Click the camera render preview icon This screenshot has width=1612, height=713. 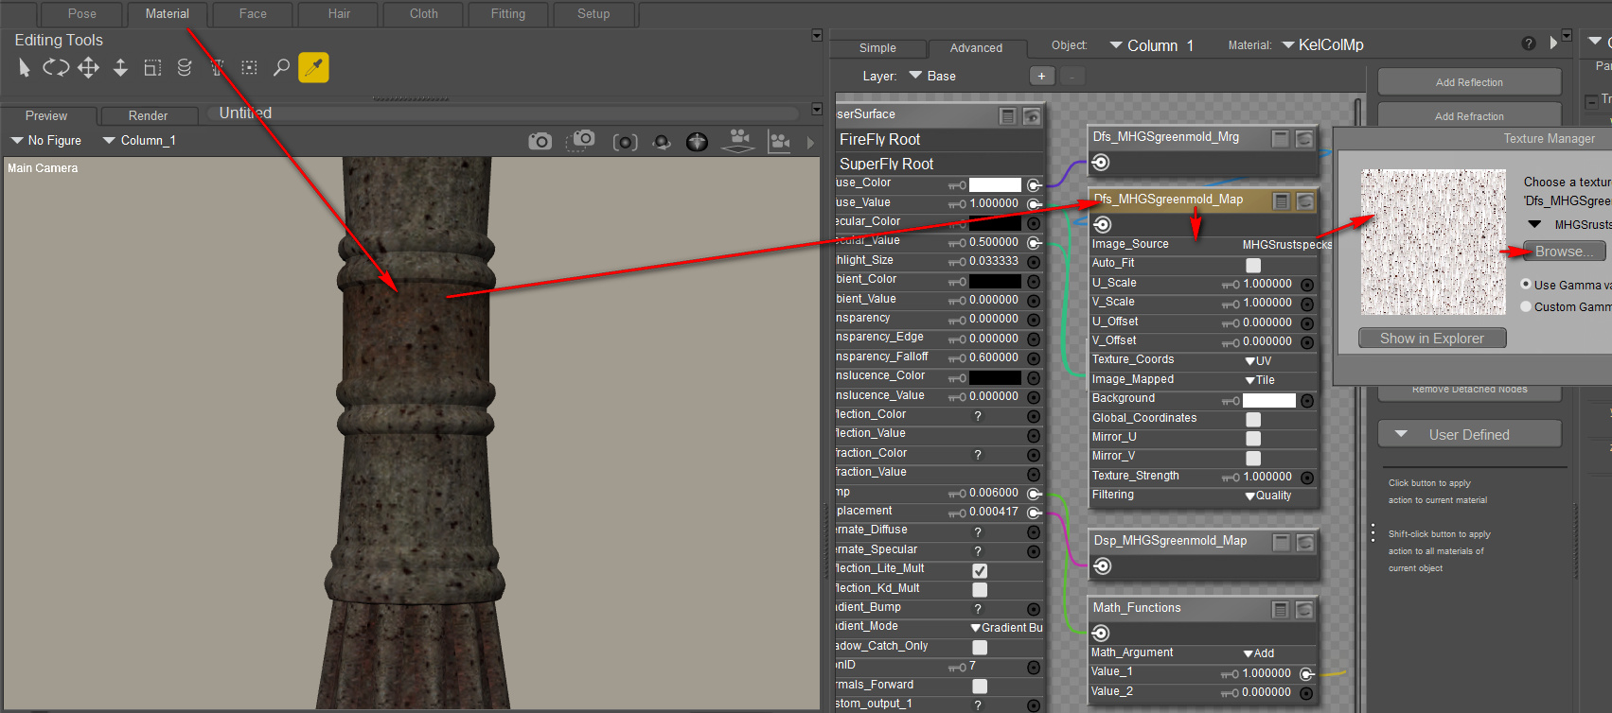(540, 141)
